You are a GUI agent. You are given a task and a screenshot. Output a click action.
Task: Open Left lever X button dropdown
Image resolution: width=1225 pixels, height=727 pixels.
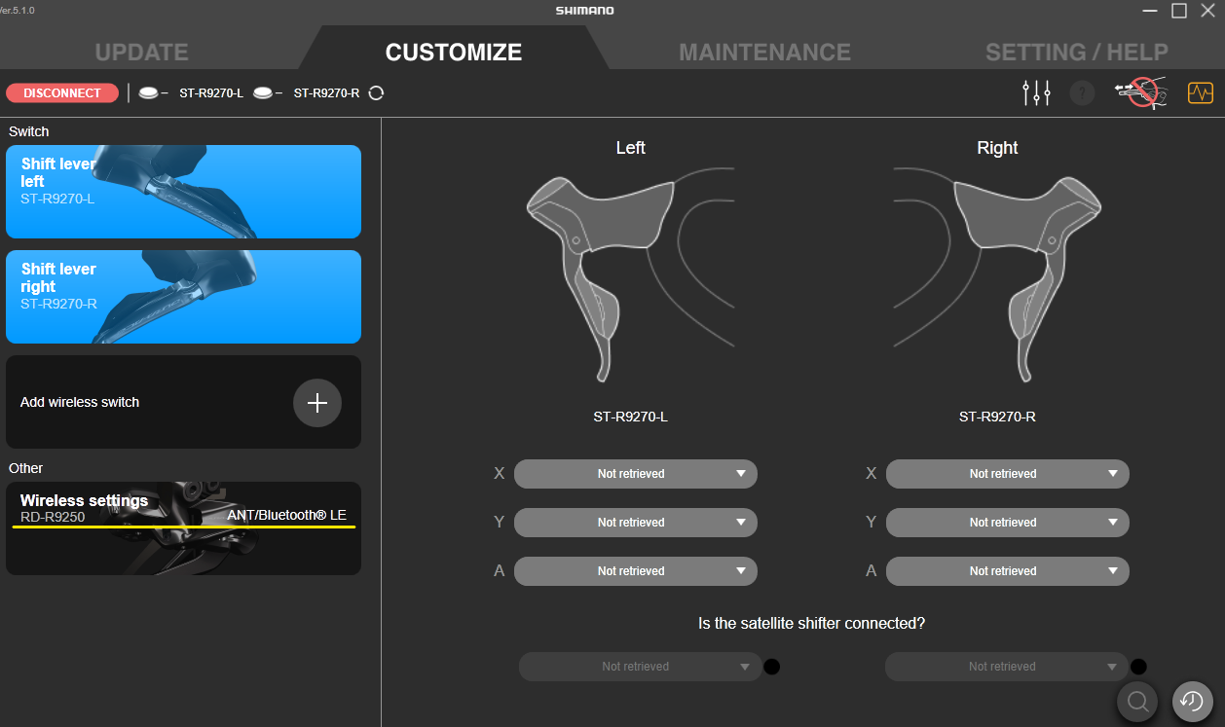(x=635, y=474)
